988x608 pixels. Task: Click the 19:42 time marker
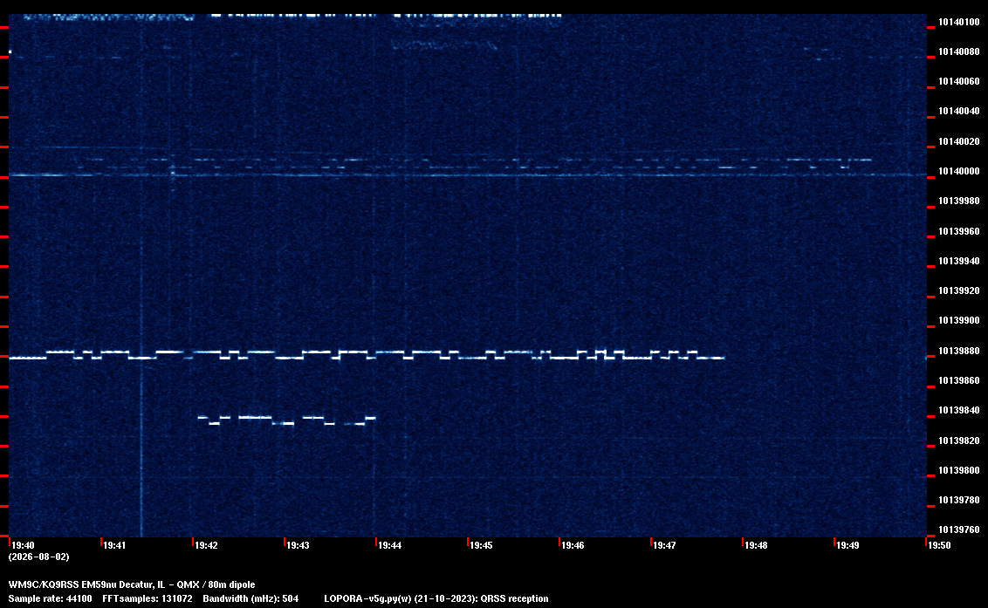[206, 545]
